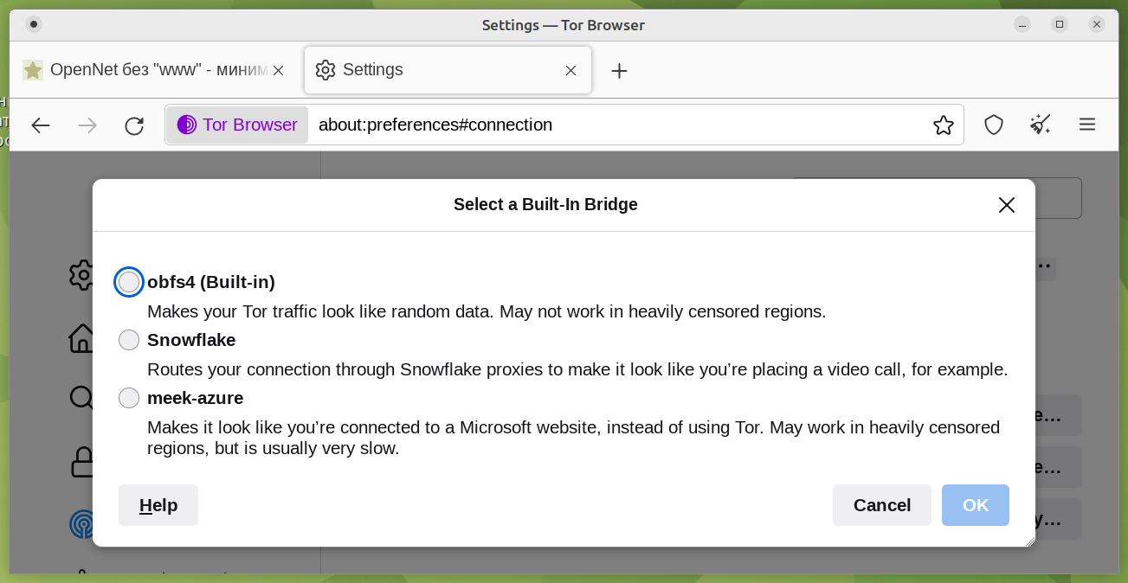Click the Help button in dialog

click(x=158, y=505)
